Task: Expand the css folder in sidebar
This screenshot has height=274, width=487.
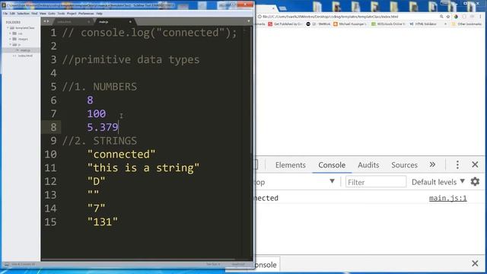Action: tap(10, 33)
